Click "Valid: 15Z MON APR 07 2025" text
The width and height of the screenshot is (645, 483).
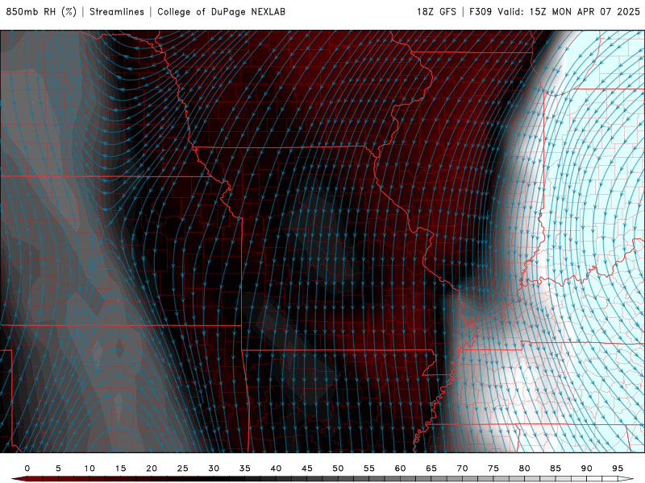pos(569,11)
